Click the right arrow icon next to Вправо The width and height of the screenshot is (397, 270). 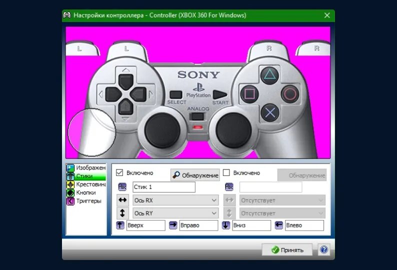pos(173,225)
